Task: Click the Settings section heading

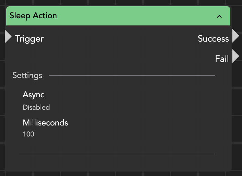Action: pos(27,76)
